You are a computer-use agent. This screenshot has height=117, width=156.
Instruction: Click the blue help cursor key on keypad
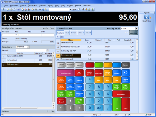(126, 73)
